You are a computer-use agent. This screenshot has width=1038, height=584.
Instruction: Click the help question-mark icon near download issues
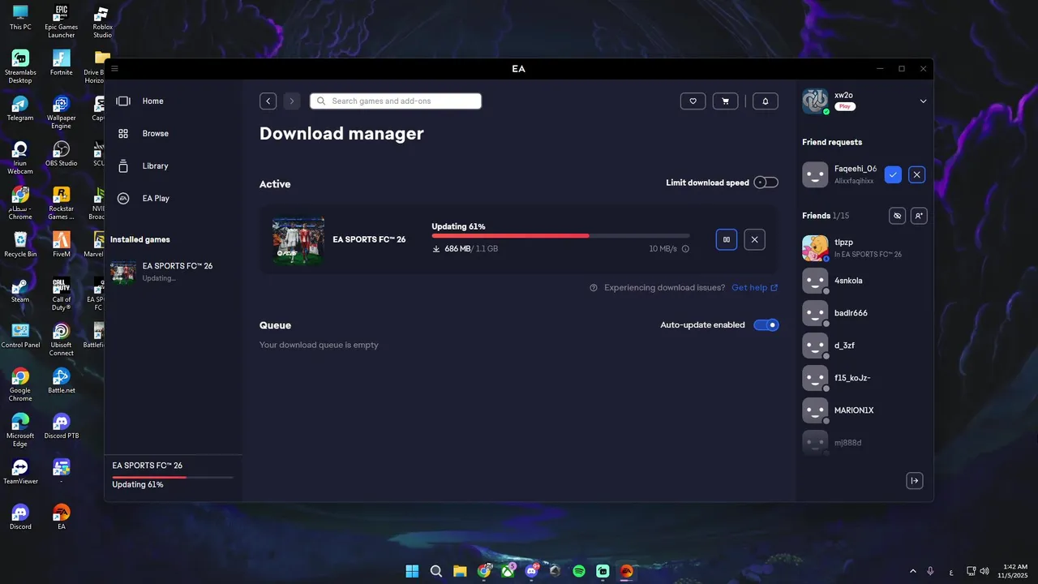(x=594, y=288)
